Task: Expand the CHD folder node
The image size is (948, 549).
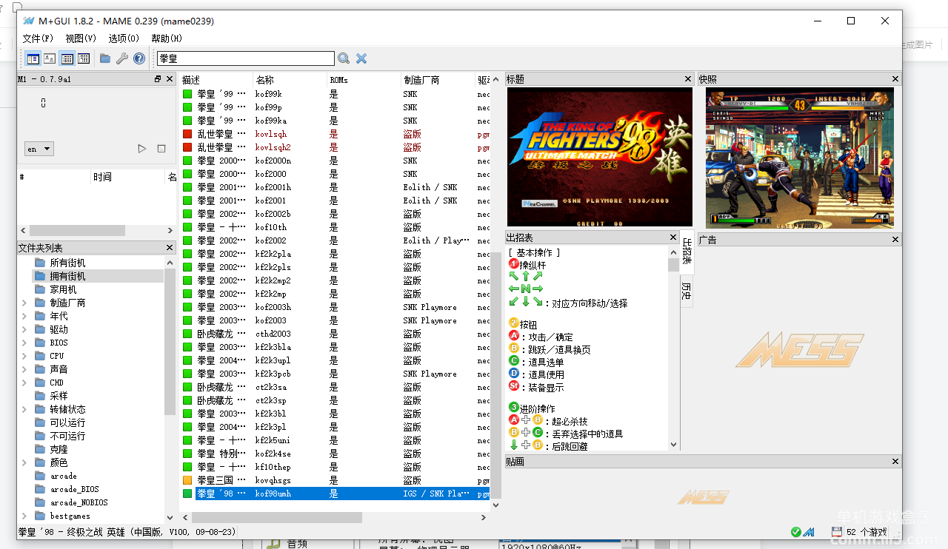Action: pyautogui.click(x=24, y=383)
